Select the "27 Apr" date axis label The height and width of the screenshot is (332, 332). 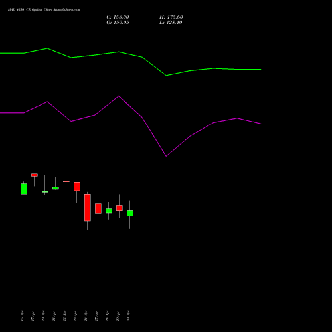click(96, 316)
